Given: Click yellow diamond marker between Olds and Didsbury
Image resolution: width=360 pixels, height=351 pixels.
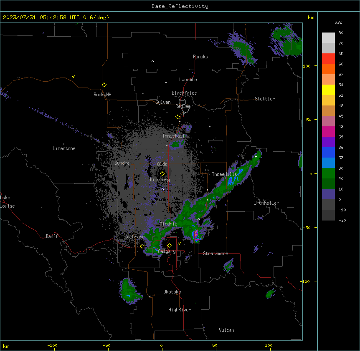Looking at the screenshot, I should (x=162, y=174).
